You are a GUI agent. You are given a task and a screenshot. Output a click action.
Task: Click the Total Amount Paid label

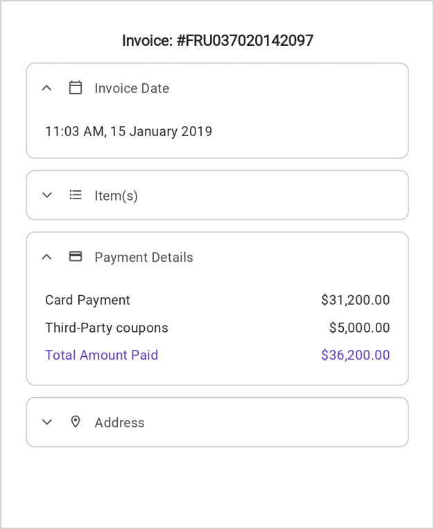tap(101, 355)
